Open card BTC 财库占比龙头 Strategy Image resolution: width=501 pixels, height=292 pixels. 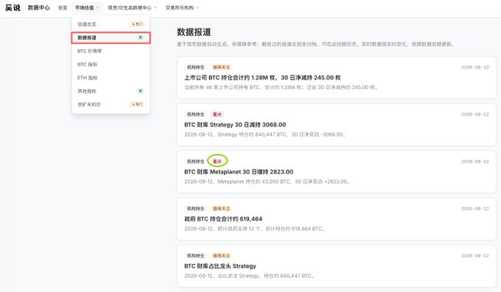(x=337, y=266)
